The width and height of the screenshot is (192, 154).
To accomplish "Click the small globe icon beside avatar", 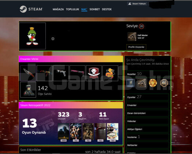I will [53, 39].
